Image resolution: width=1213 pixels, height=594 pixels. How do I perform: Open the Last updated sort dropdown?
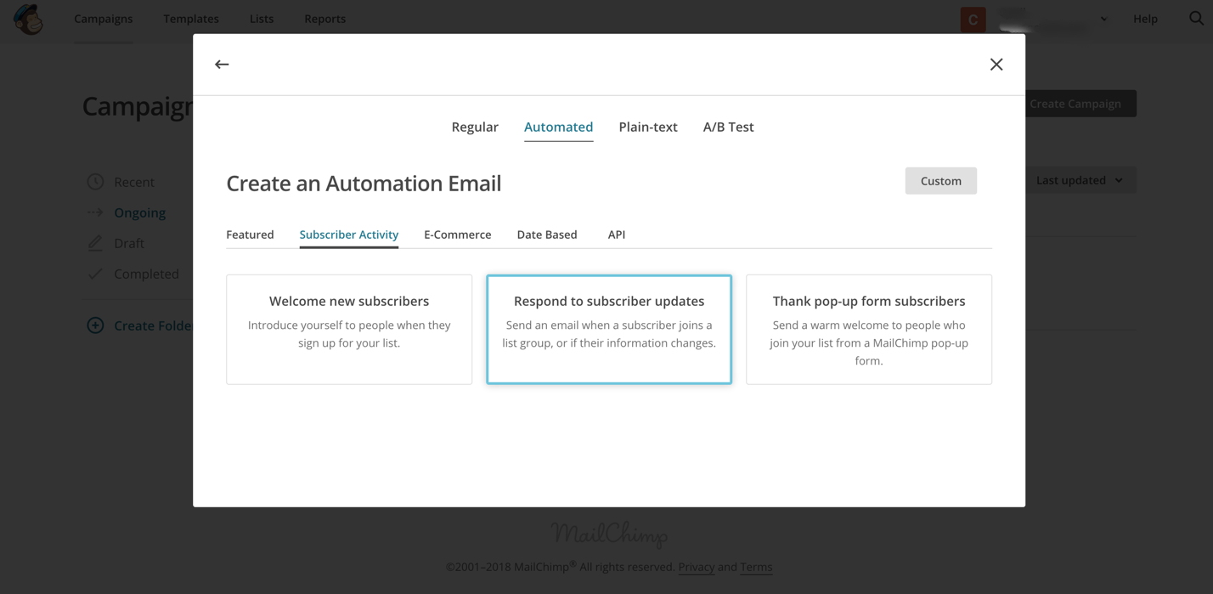(1080, 180)
